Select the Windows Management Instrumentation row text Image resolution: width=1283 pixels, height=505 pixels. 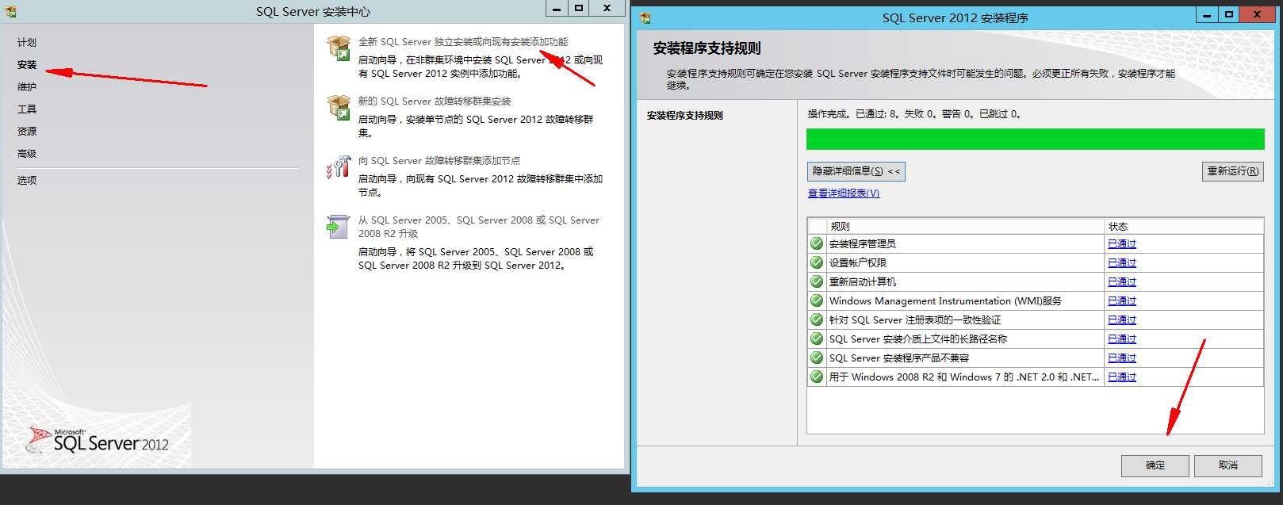(x=945, y=301)
